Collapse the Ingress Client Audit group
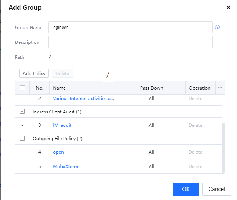The width and height of the screenshot is (237, 200). pos(22,112)
